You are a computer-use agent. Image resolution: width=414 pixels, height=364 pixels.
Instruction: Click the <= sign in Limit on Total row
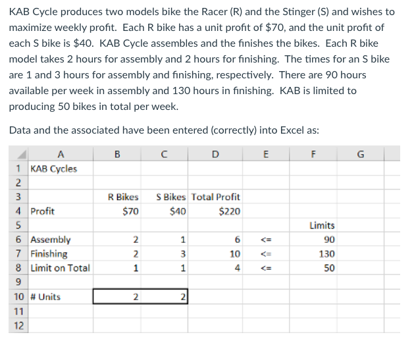coord(266,268)
